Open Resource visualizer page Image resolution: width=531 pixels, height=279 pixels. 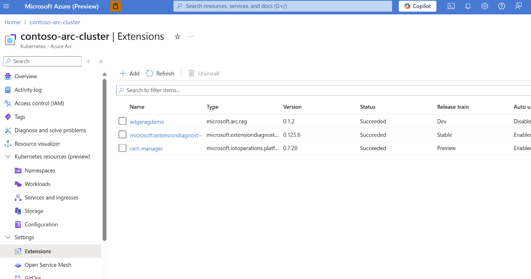37,144
